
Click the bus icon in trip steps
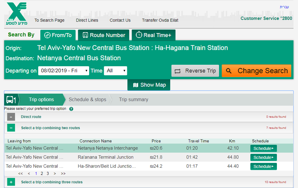coord(11,100)
